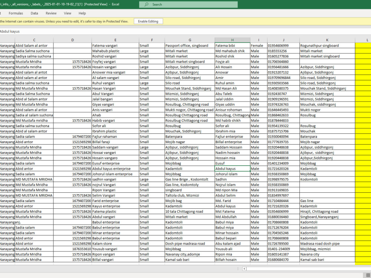Viewport: 371px width, 278px height.
Task: Select cell 1876353610 in column D
Action: tap(72, 249)
